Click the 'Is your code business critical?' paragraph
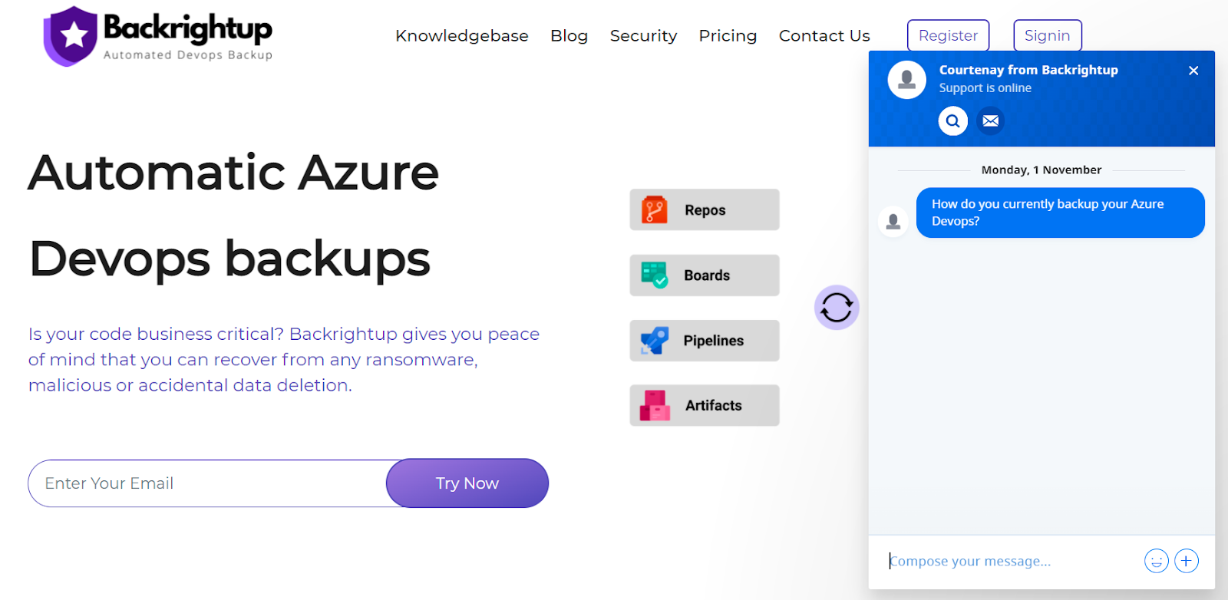1228x600 pixels. (x=284, y=360)
